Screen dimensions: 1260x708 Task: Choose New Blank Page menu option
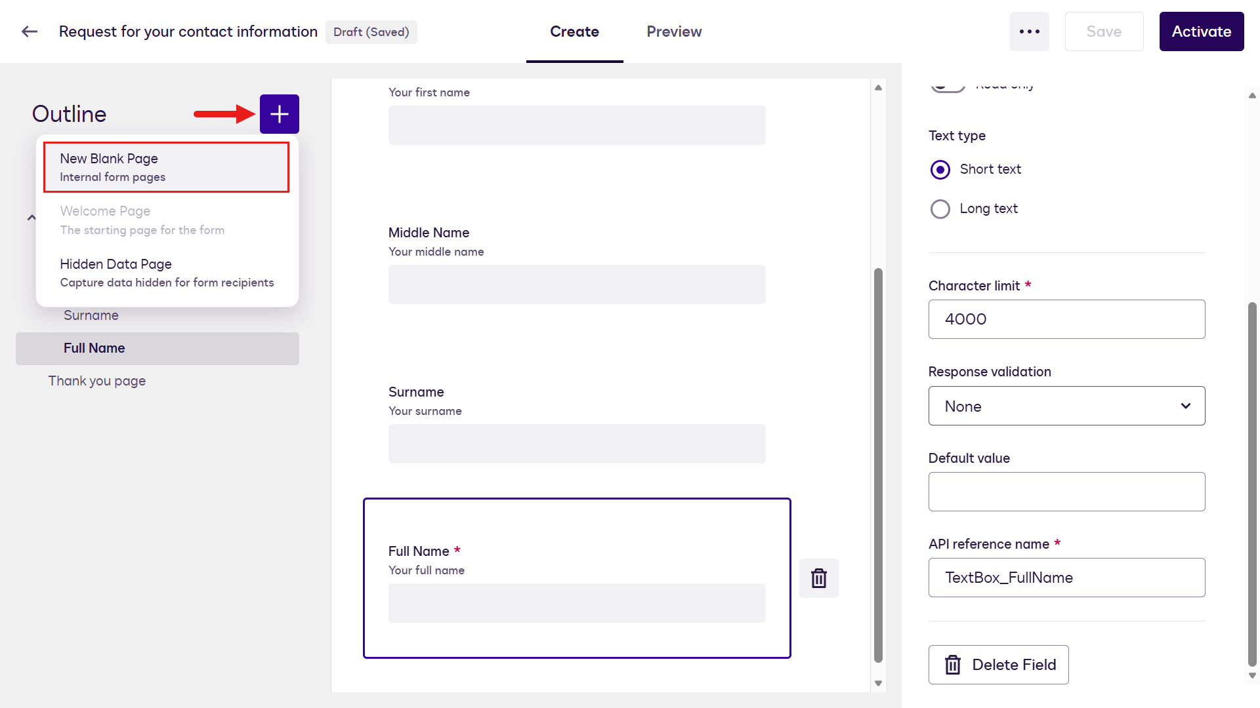[166, 167]
